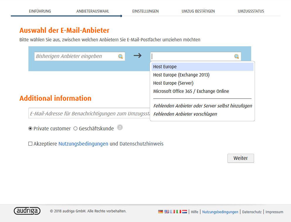Go to the ANBIETERAUSWAHL step tab

coord(93,11)
